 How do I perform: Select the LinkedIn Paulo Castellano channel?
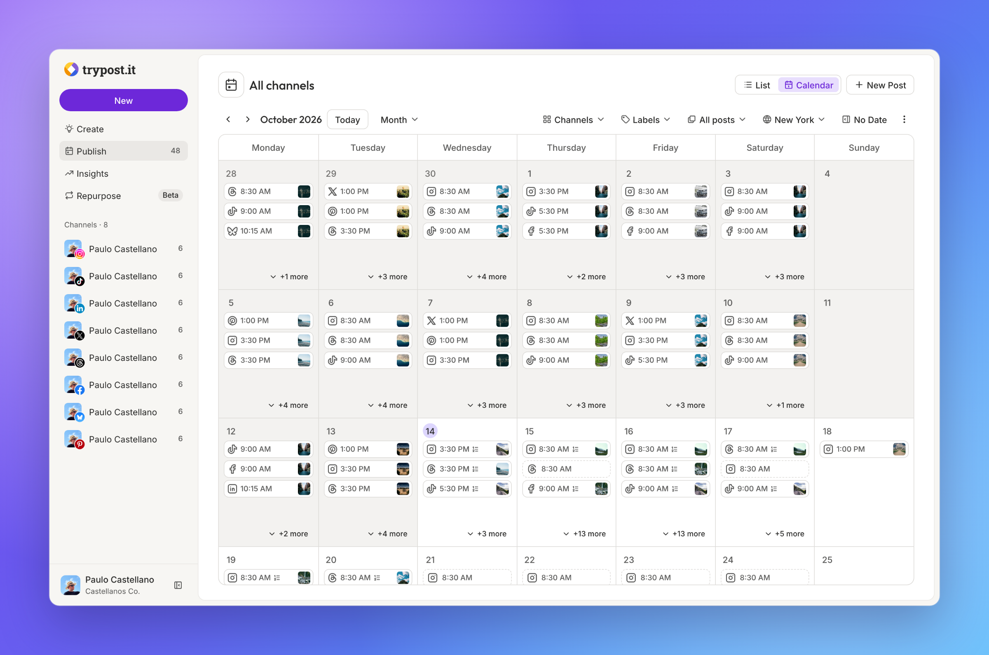click(x=124, y=303)
